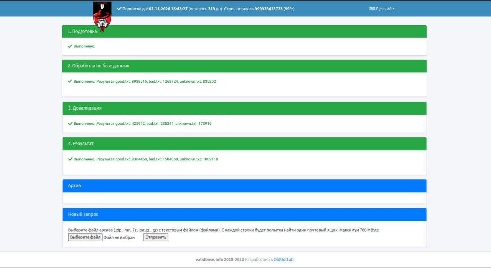Image resolution: width=491 pixels, height=268 pixels.
Task: Click the green checkmark under Подготовка
Action: pyautogui.click(x=70, y=46)
